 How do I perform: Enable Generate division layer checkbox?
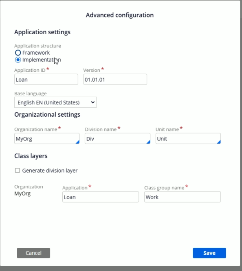tap(18, 171)
